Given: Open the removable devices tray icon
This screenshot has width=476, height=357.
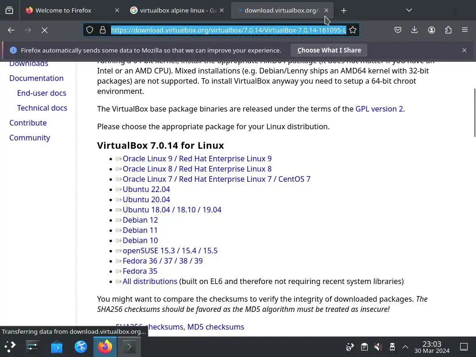Looking at the screenshot, I should (x=392, y=347).
